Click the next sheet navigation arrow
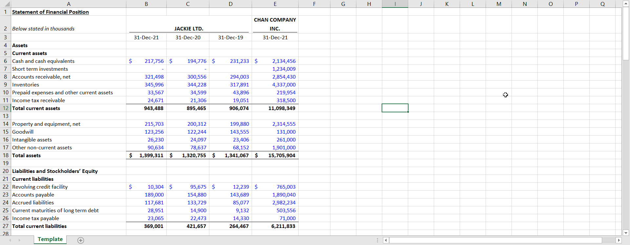Image resolution: width=630 pixels, height=245 pixels. click(19, 240)
